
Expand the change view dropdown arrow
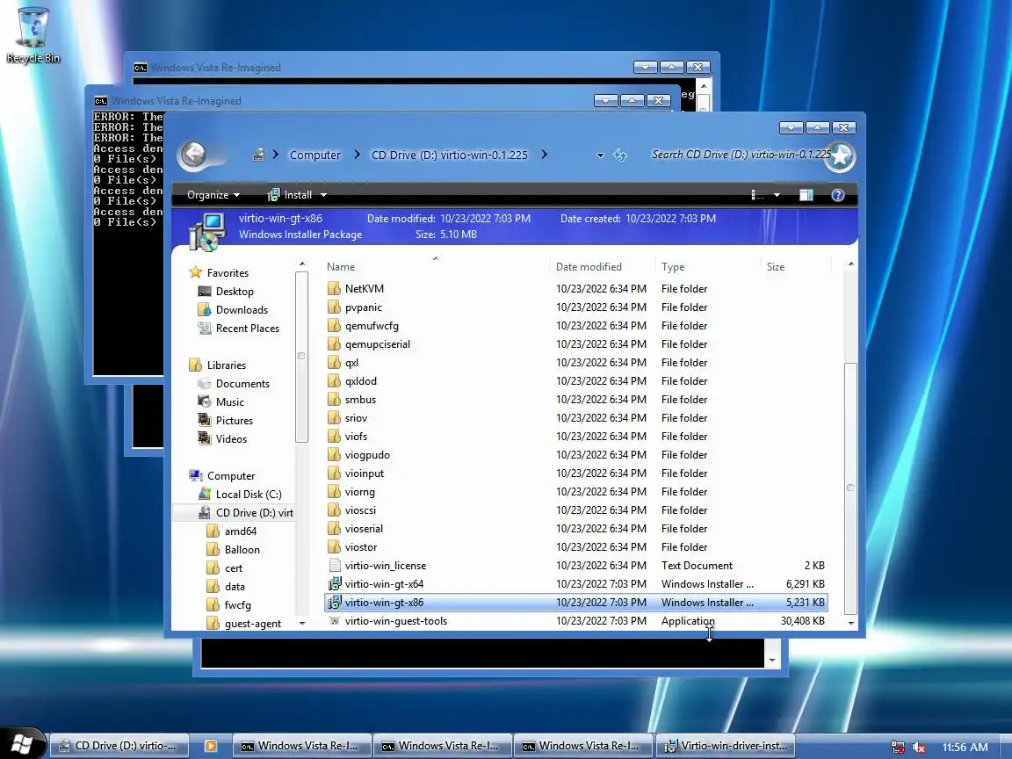click(x=777, y=195)
